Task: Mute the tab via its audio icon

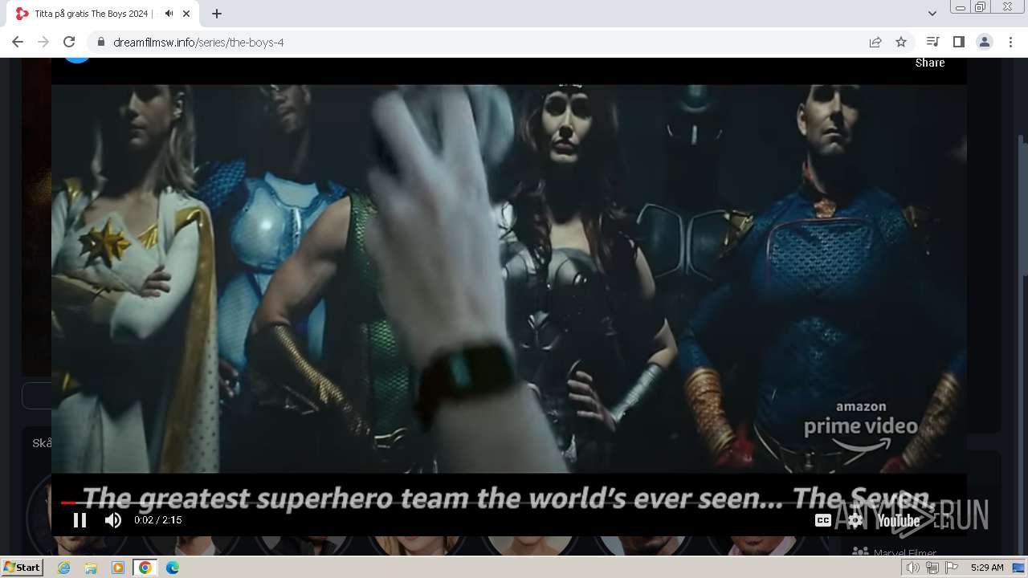Action: click(169, 14)
